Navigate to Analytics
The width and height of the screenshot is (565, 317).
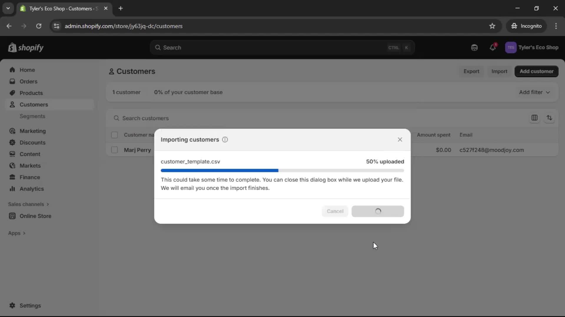31,189
